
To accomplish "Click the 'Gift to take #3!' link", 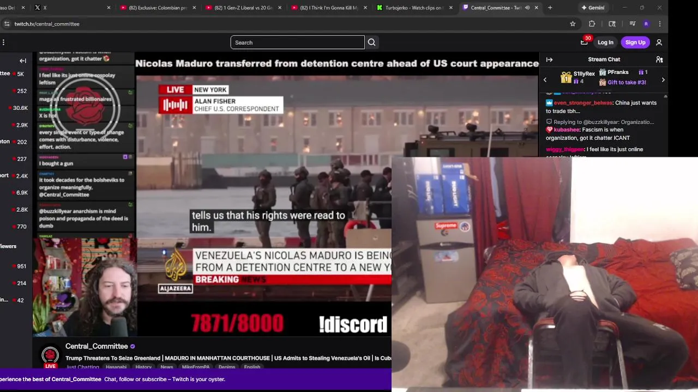I will [627, 82].
